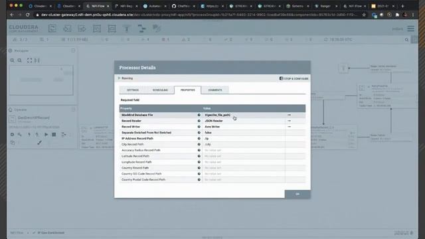This screenshot has width=425, height=239.
Task: Go to the JSON Reader service via arrow
Action: [290, 121]
